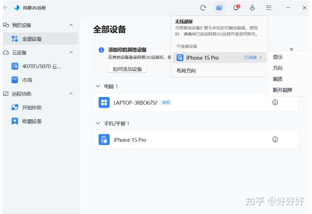Click the LAPTOP-3RBO67SF device name
Image resolution: width=312 pixels, height=214 pixels.
point(136,103)
